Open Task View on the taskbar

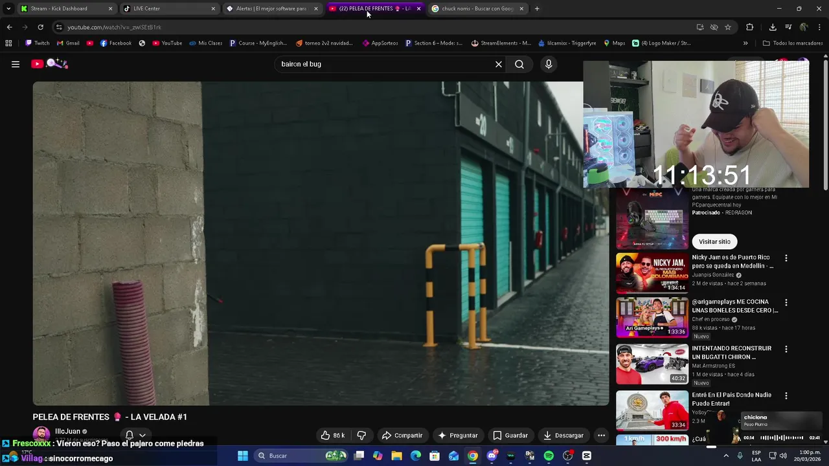pos(359,456)
